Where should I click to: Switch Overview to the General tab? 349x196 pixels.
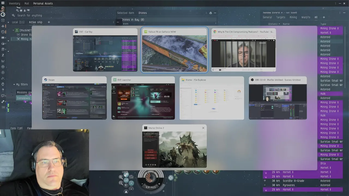tap(267, 17)
